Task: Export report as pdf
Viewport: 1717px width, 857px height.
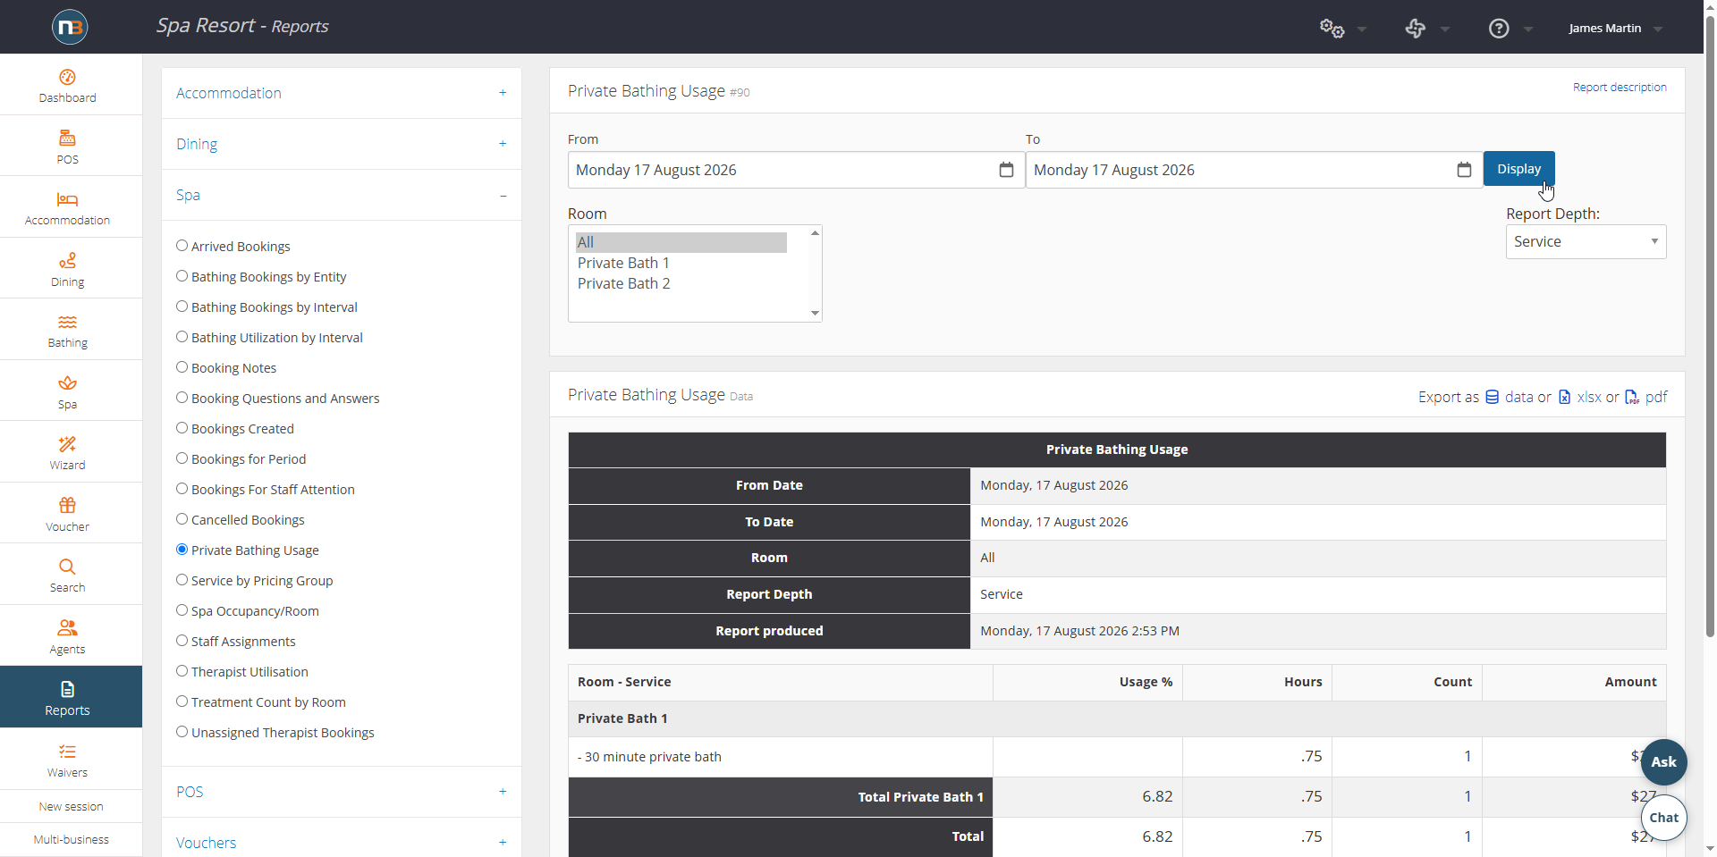Action: point(1646,397)
